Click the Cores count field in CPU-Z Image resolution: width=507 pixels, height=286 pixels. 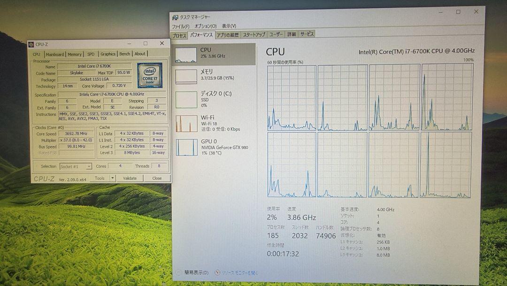(x=120, y=166)
